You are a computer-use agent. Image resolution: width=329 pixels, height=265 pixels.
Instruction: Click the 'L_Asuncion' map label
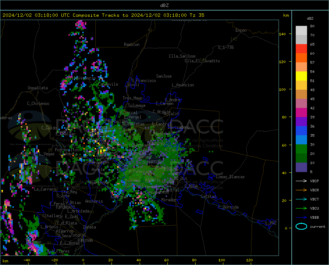(183, 85)
